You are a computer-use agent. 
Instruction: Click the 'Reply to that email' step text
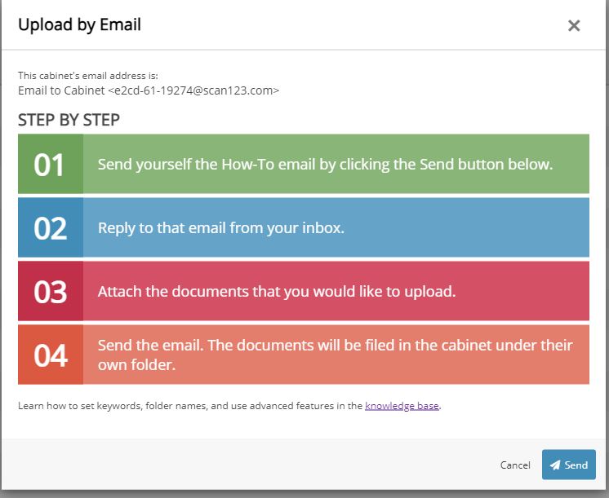click(220, 227)
